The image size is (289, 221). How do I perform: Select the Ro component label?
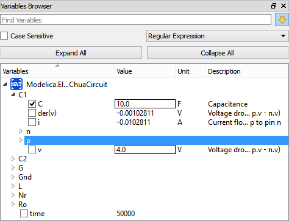click(23, 205)
